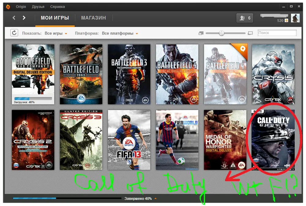Screen dimensions: 306x206
Task: Select the FIFA World game tile
Action: [177, 140]
